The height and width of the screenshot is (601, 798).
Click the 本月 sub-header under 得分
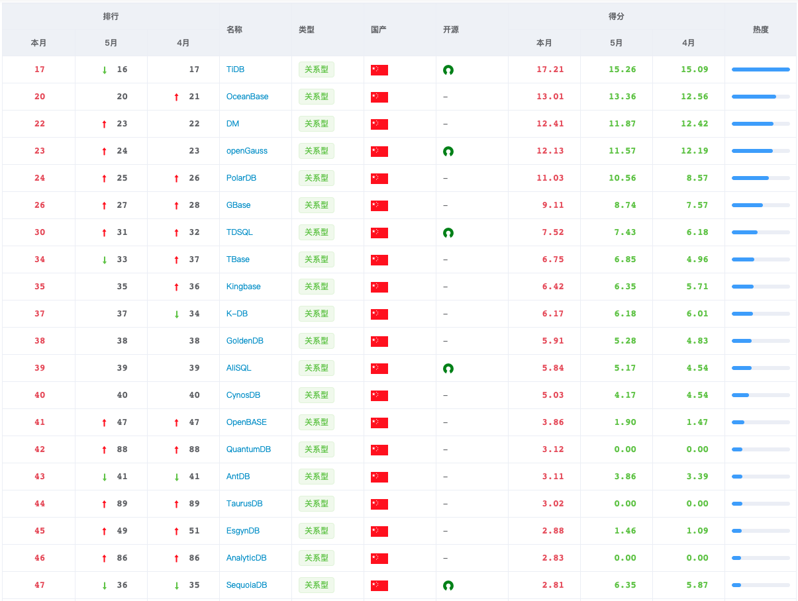click(x=544, y=43)
